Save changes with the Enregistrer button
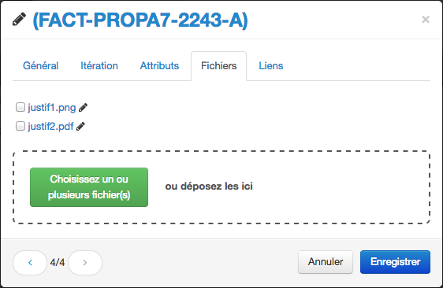Screen dimensions: 443x288 point(395,262)
